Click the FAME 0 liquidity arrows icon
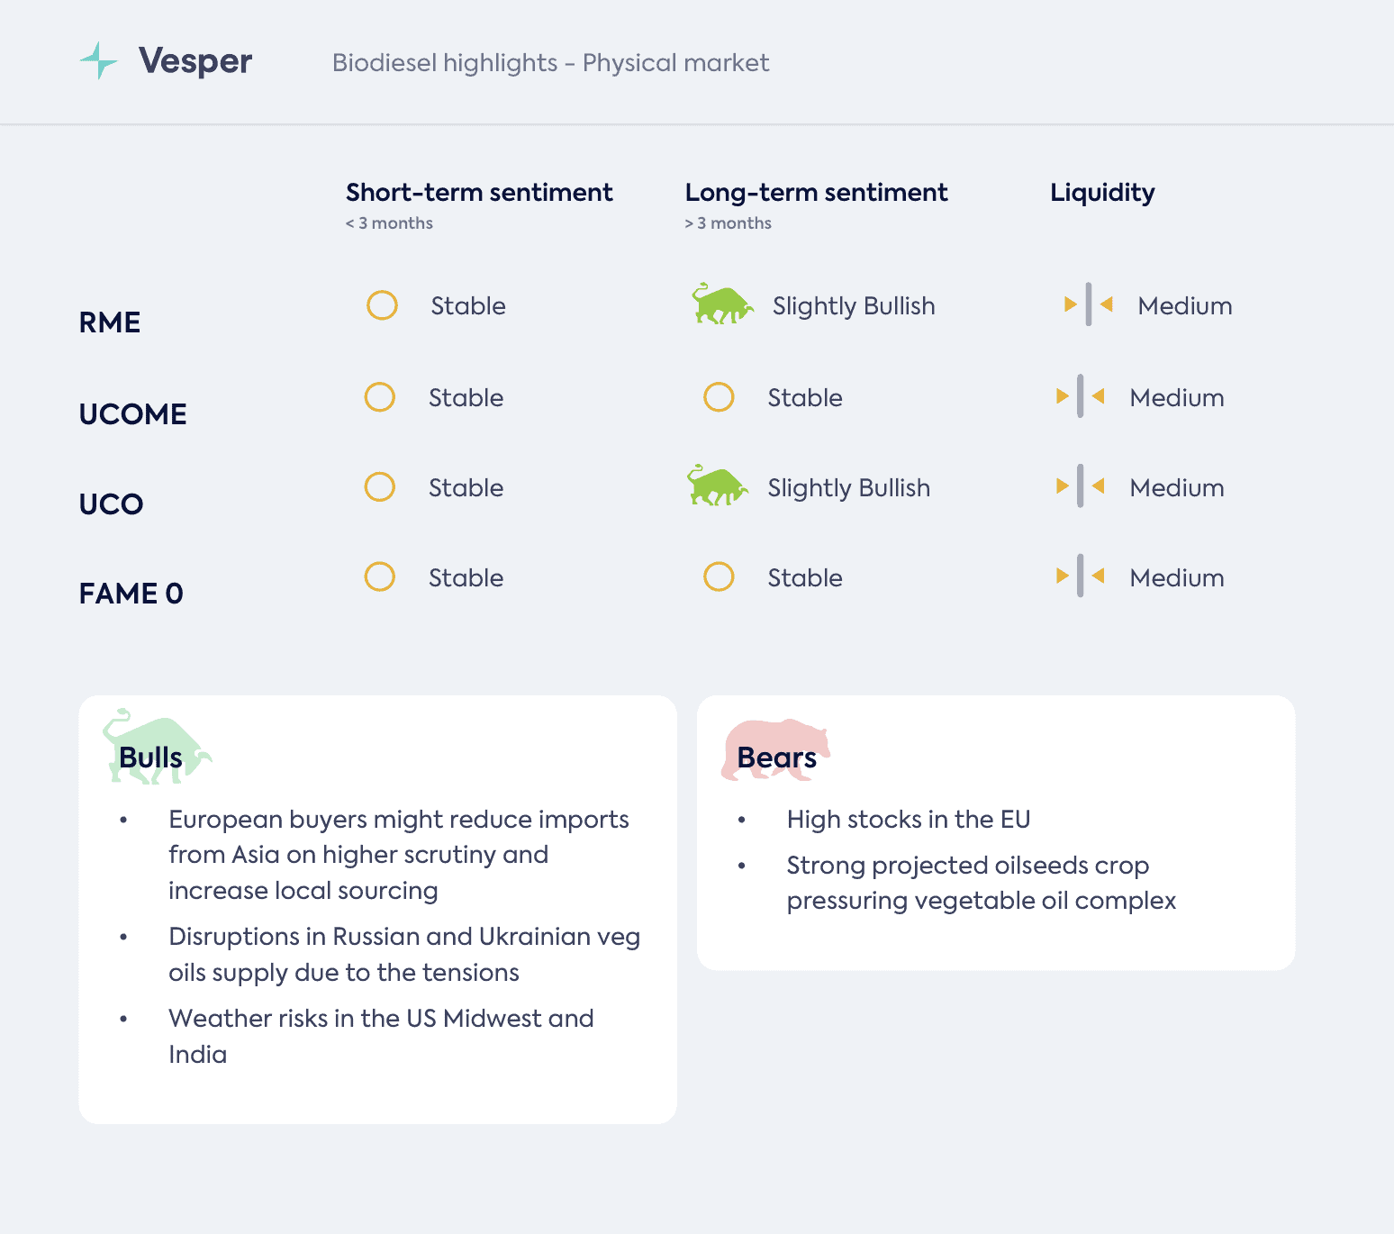 click(x=1081, y=576)
